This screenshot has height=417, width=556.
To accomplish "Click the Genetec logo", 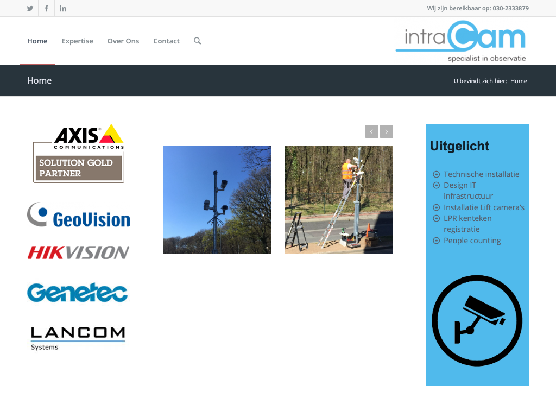I will click(77, 293).
